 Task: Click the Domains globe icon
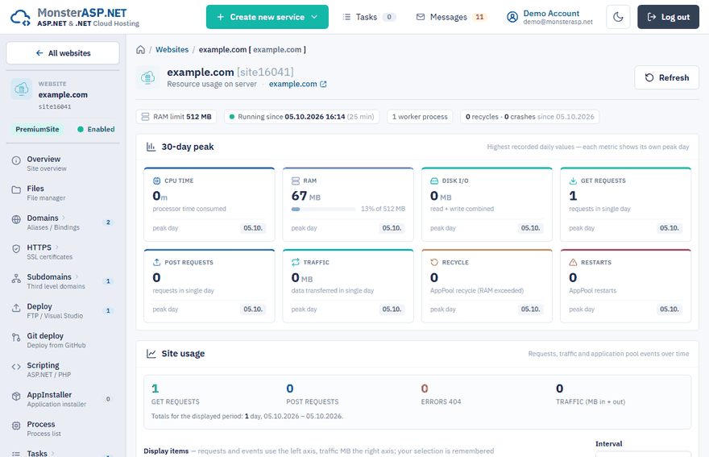tap(16, 219)
